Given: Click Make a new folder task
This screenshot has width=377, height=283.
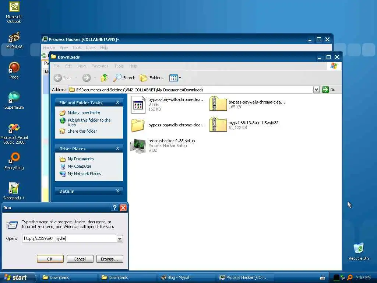Looking at the screenshot, I should 84,113.
